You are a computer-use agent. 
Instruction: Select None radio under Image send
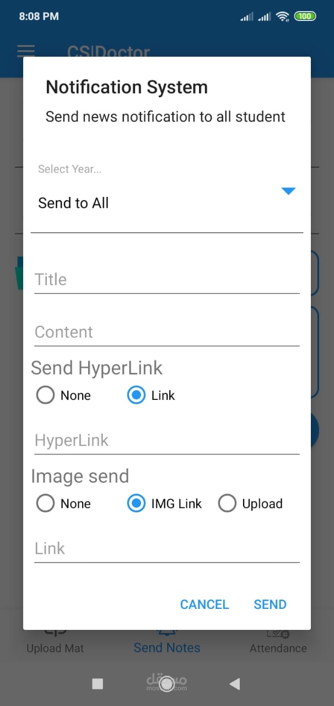coord(45,504)
